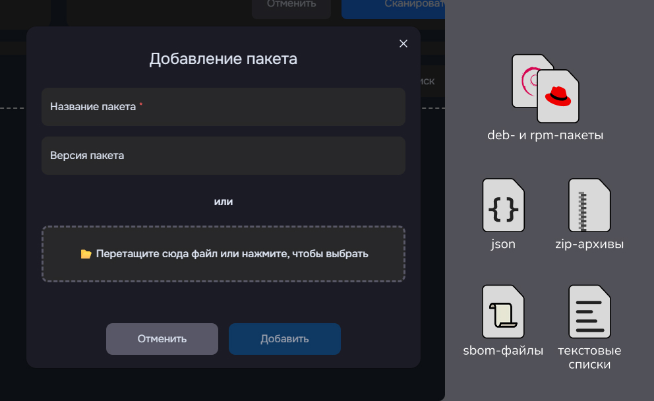Close the Добавление пакета dialog
This screenshot has height=401, width=654.
pos(403,44)
